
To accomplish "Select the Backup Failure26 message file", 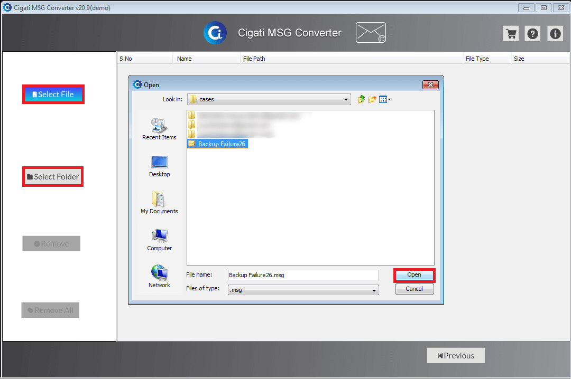I will tap(217, 144).
